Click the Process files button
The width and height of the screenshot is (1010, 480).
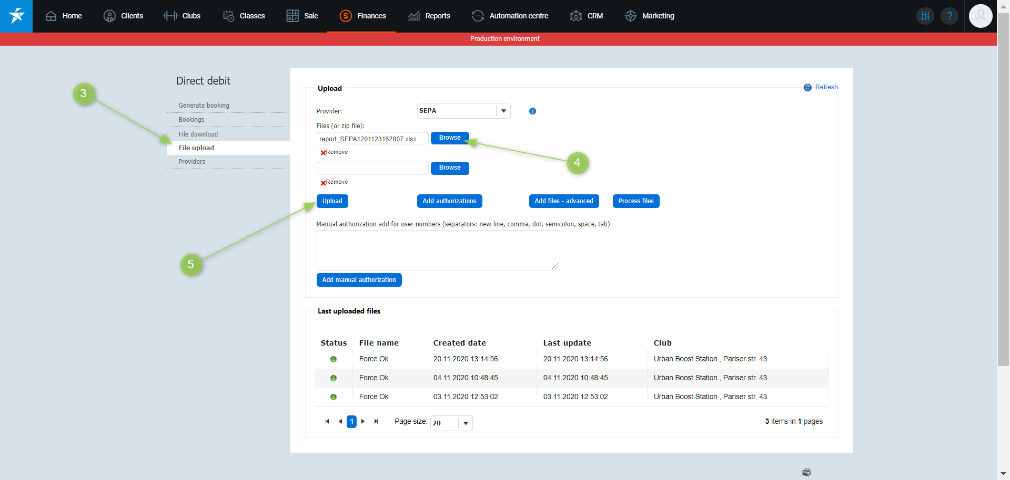(x=635, y=201)
